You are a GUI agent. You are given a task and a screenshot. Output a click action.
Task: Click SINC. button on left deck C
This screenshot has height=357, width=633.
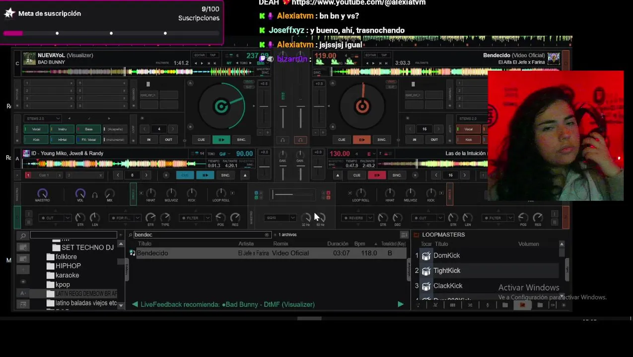click(241, 140)
